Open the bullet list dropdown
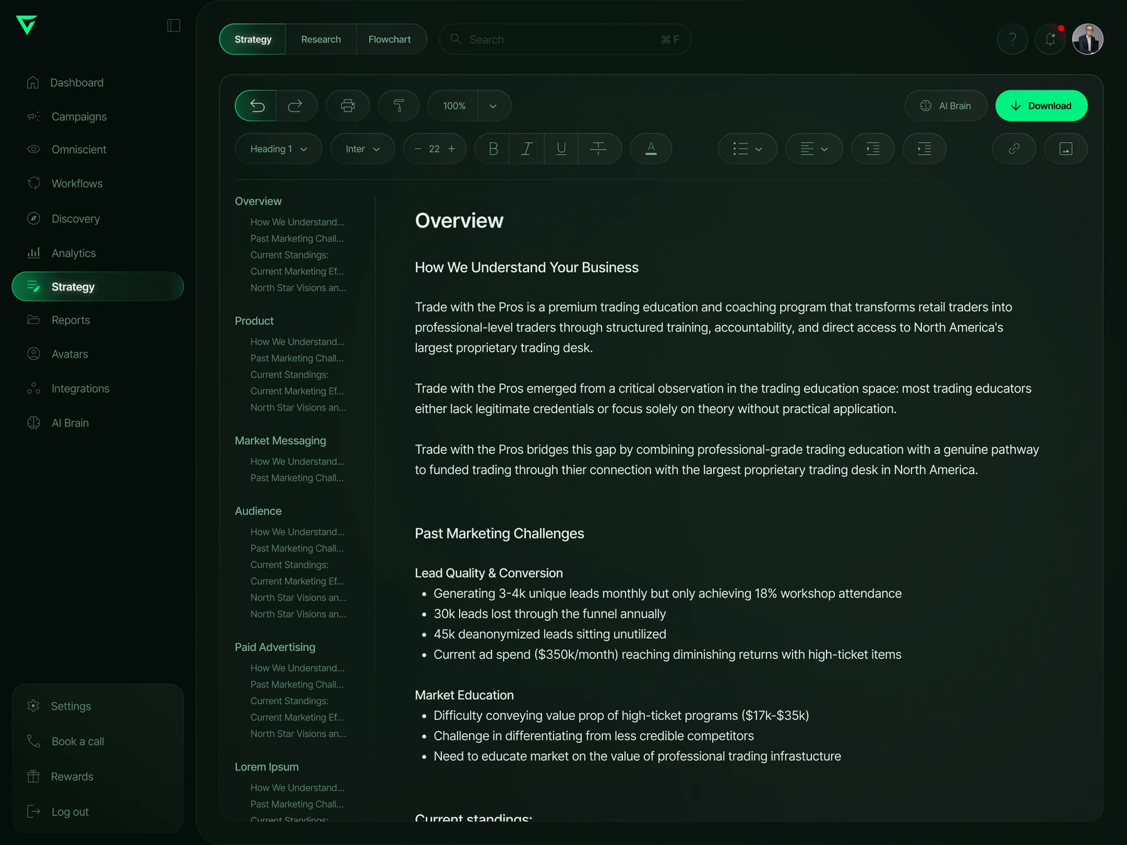Viewport: 1127px width, 845px height. click(748, 149)
